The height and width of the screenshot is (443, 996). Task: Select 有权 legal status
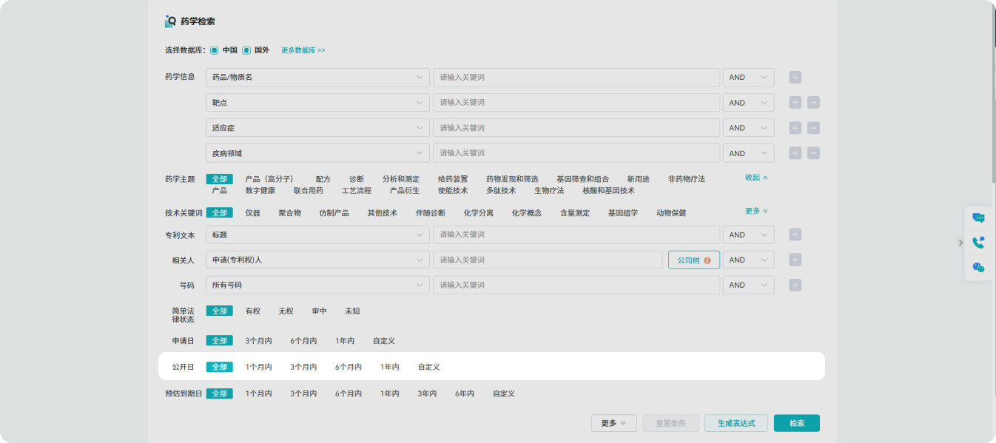253,311
